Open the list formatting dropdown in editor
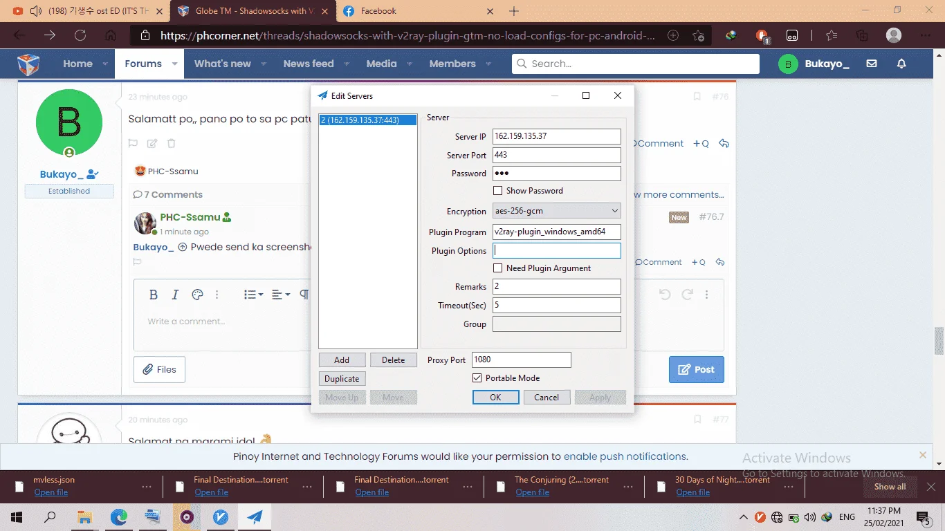This screenshot has width=945, height=531. point(253,295)
